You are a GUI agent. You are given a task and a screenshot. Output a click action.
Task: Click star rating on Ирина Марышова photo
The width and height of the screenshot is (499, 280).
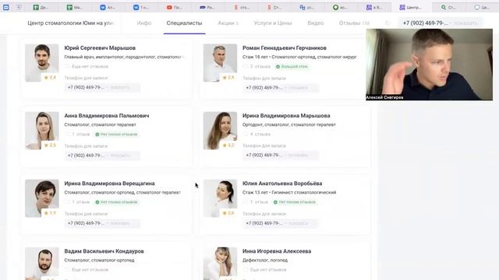click(x=228, y=145)
